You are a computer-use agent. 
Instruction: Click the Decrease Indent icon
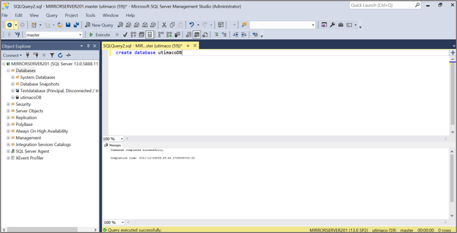click(236, 35)
